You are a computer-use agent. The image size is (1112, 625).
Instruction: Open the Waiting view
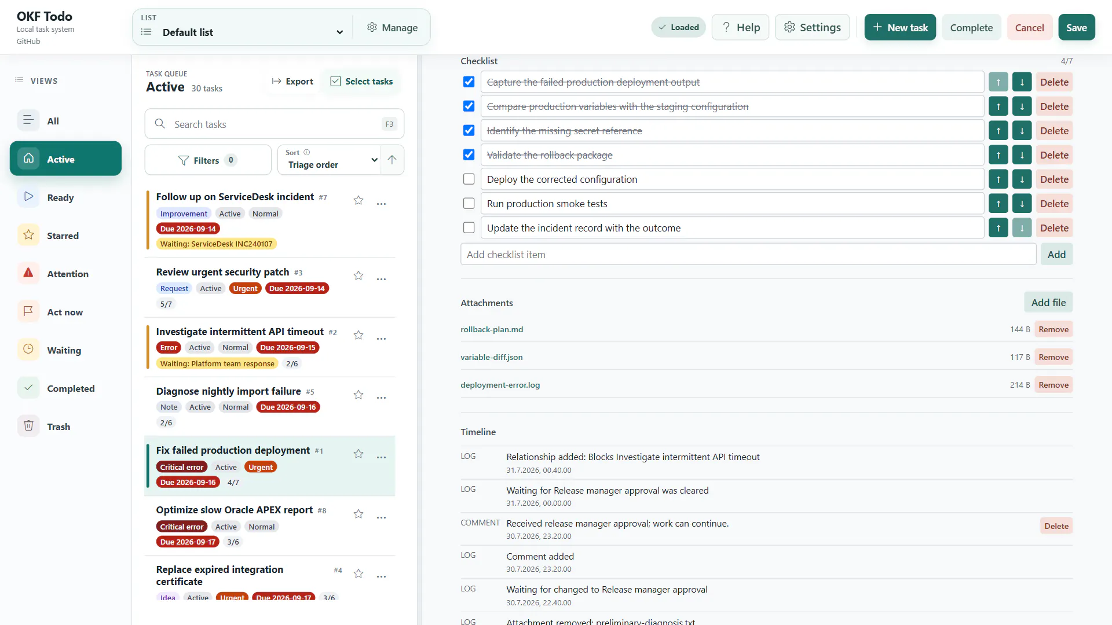(x=65, y=350)
